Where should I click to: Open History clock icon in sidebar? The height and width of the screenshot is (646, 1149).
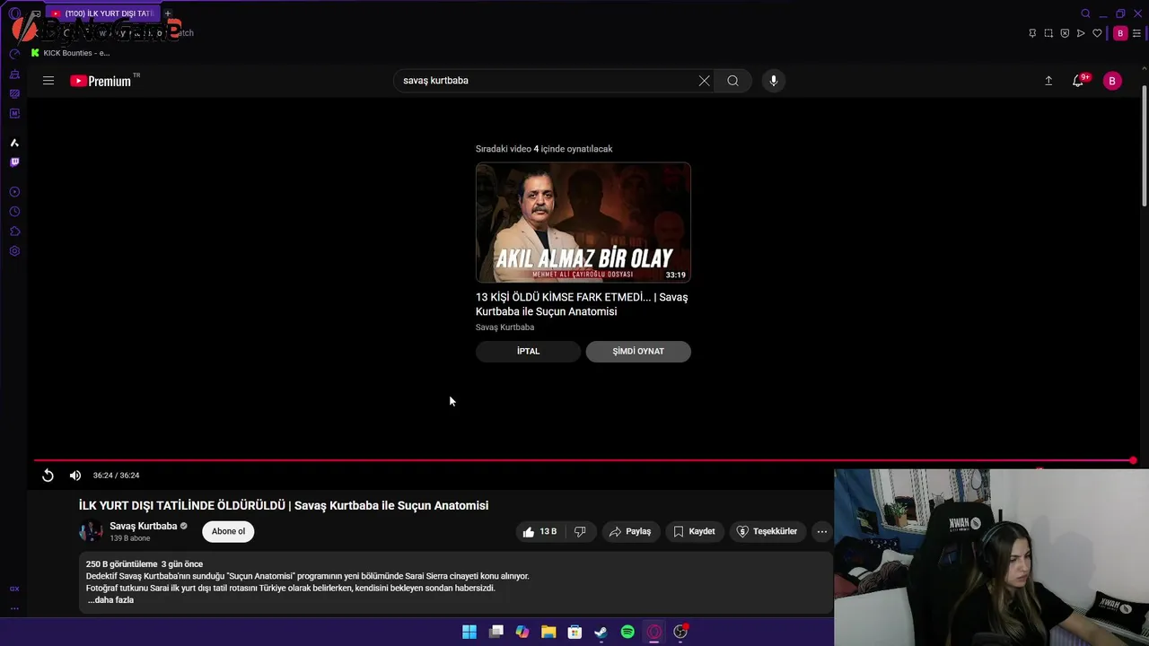[14, 212]
